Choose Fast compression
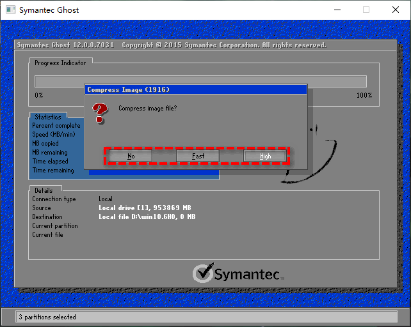 (198, 156)
